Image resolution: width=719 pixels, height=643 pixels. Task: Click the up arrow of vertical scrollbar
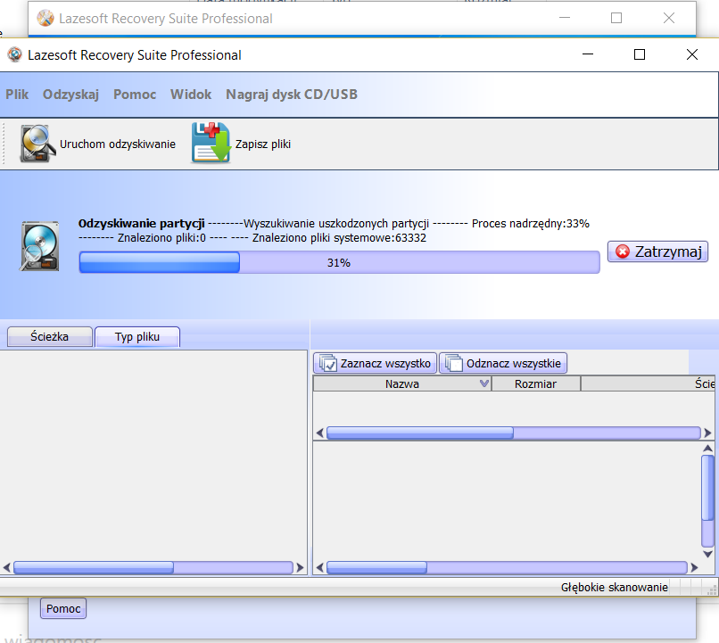pos(707,449)
